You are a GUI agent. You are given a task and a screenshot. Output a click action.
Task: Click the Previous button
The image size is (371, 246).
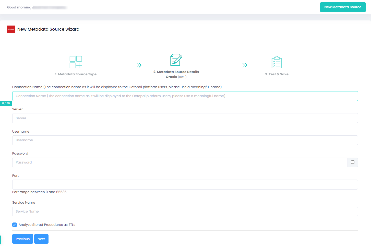(x=22, y=239)
